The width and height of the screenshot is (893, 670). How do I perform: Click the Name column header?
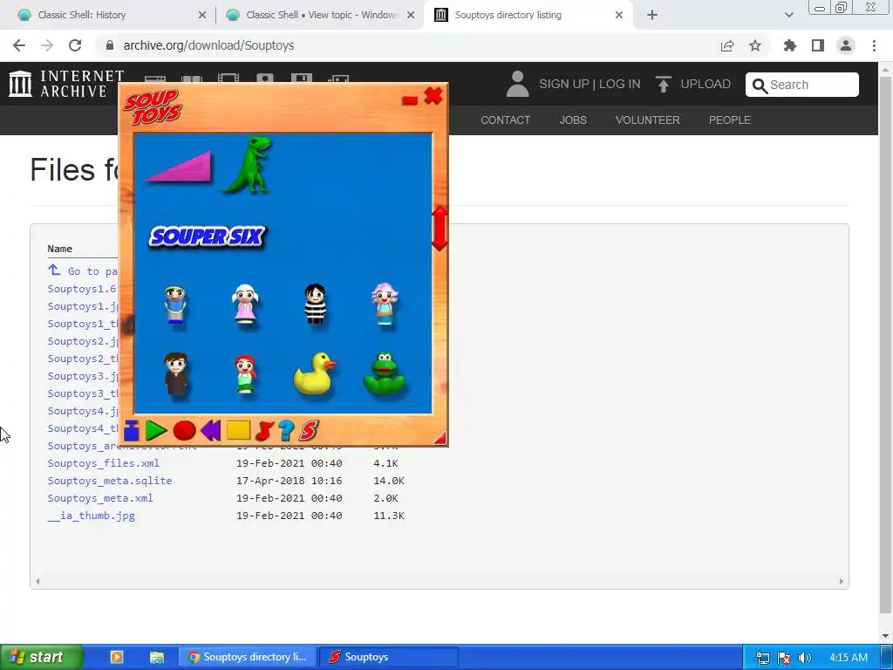60,249
